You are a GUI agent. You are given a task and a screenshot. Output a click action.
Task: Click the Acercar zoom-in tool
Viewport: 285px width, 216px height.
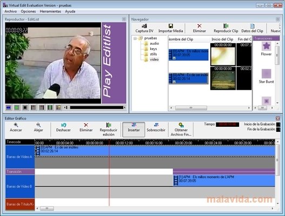(x=16, y=127)
